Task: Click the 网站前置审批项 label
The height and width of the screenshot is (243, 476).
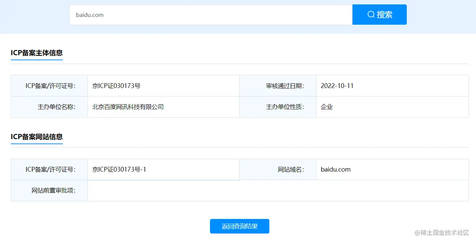Action: coord(54,191)
